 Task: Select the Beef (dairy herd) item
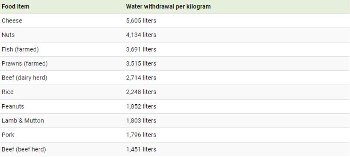tap(24, 78)
